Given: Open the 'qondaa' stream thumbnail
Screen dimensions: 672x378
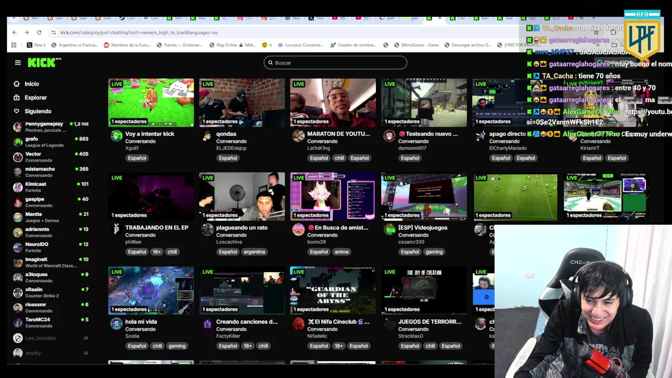Looking at the screenshot, I should point(241,103).
